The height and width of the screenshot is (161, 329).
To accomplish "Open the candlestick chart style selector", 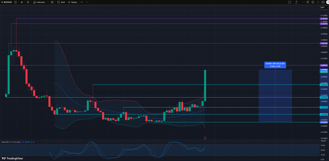I will pyautogui.click(x=28, y=2).
